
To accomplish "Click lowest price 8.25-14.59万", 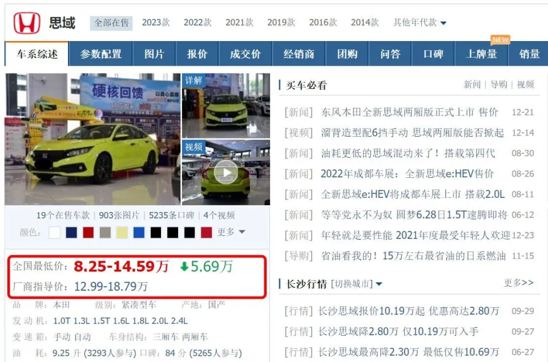I will click(x=121, y=266).
